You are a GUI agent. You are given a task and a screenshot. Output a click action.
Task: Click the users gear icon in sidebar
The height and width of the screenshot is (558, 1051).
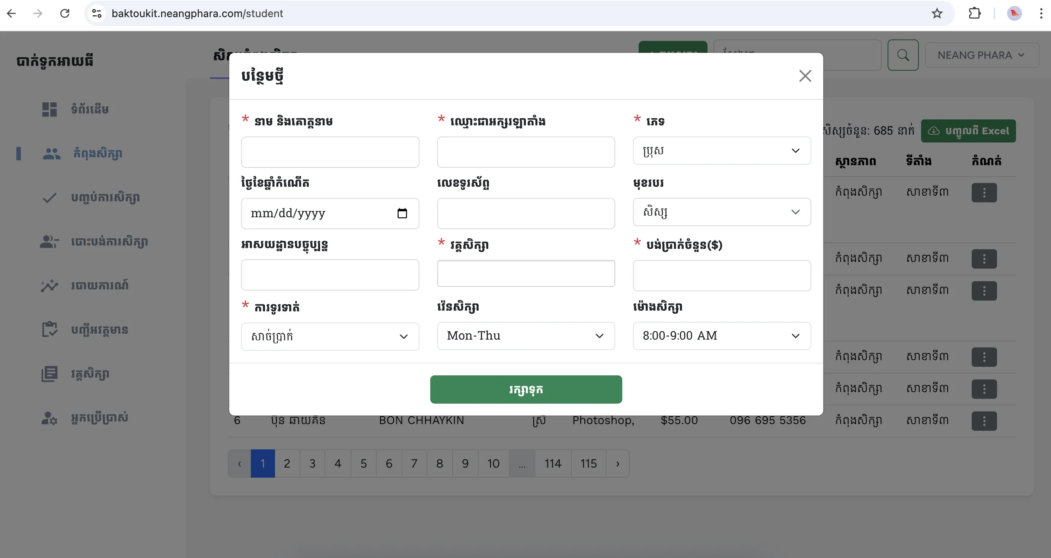[49, 418]
